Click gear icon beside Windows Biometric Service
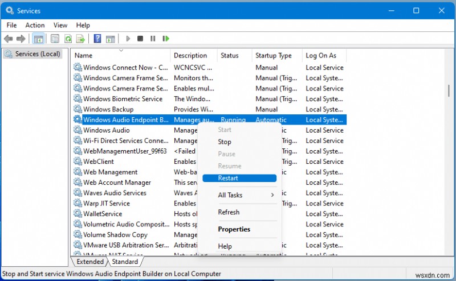Image resolution: width=456 pixels, height=281 pixels. [78, 99]
